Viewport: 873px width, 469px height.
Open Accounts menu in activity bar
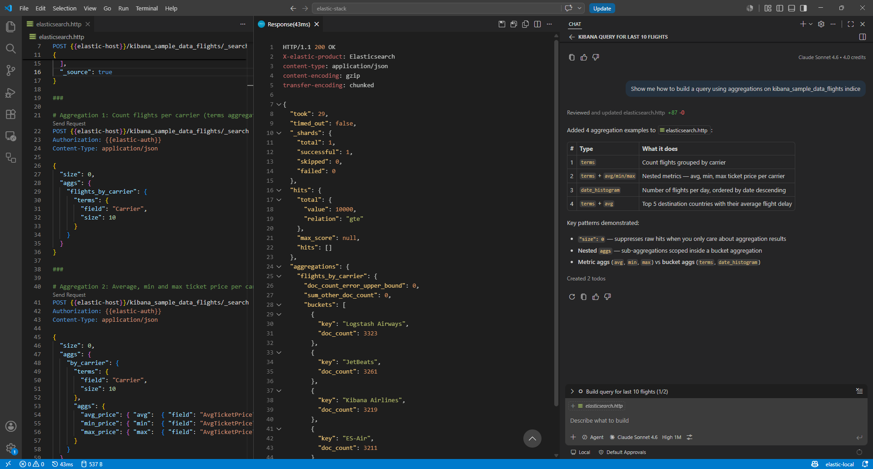[x=10, y=426]
